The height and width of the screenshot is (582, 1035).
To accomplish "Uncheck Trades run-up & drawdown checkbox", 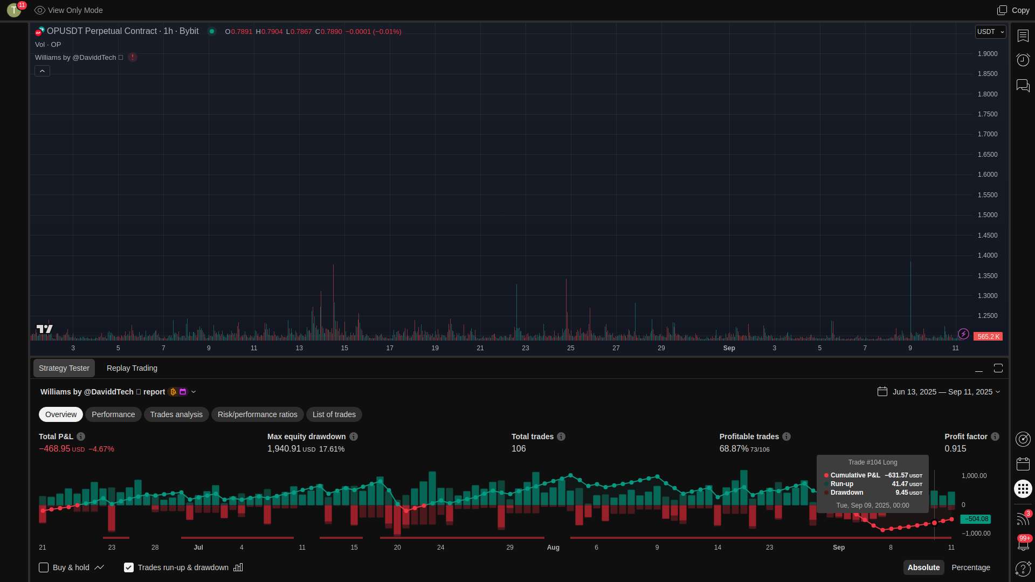I will click(129, 567).
